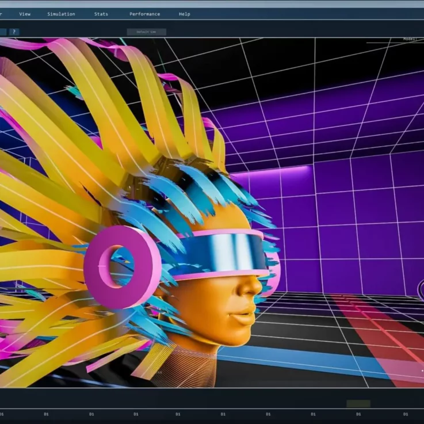Open the Help menu

185,14
